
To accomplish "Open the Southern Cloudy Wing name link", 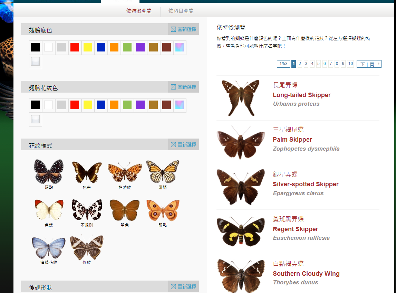I will click(306, 274).
